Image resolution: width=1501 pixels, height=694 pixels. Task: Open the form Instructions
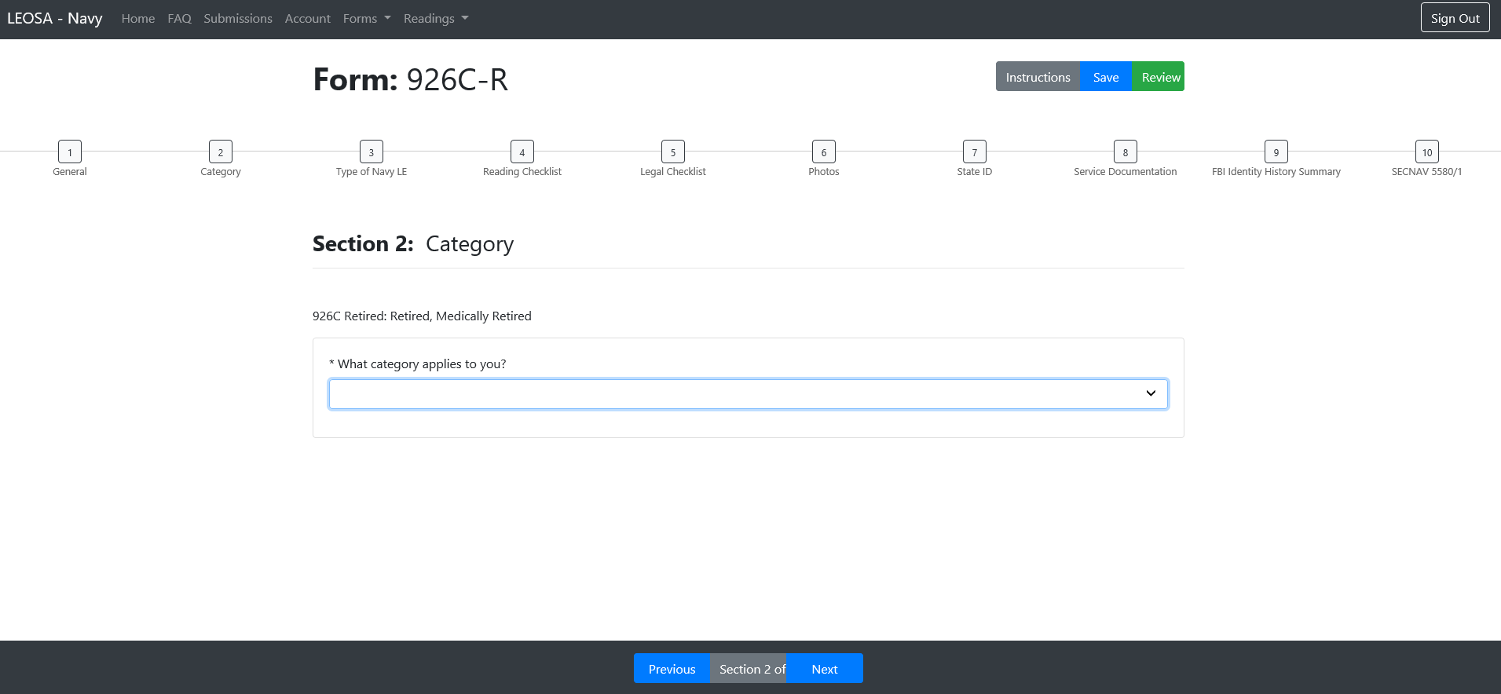coord(1038,77)
